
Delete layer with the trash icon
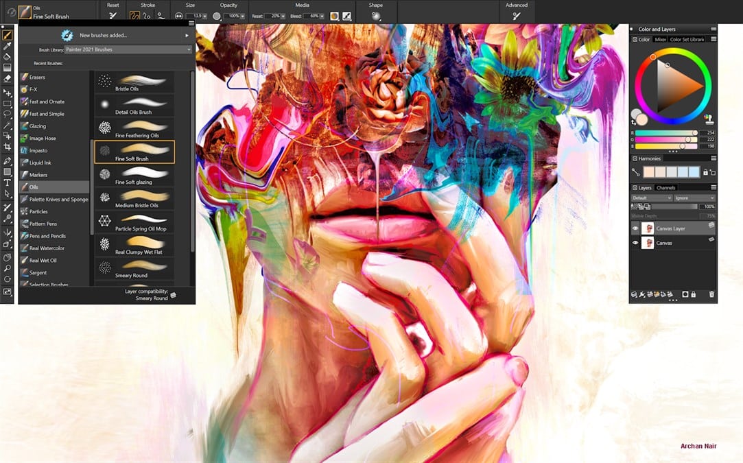[x=711, y=294]
